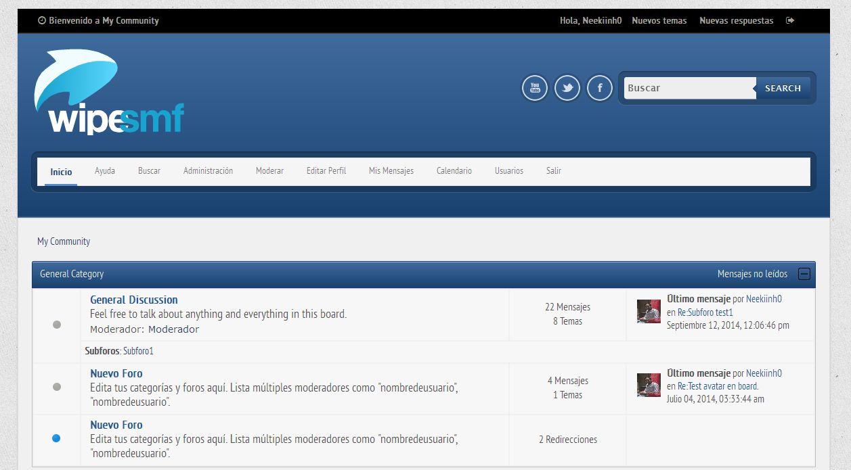Click My Community breadcrumb link
The height and width of the screenshot is (470, 851).
pos(64,241)
